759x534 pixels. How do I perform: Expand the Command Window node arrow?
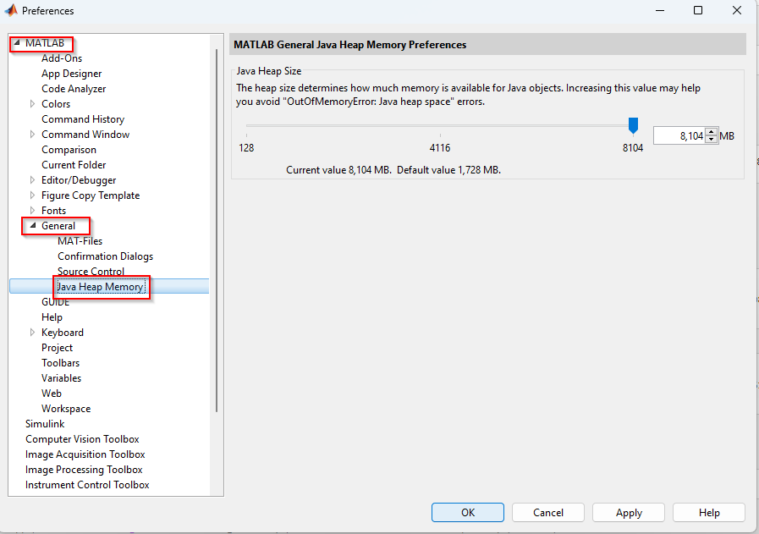click(x=33, y=135)
